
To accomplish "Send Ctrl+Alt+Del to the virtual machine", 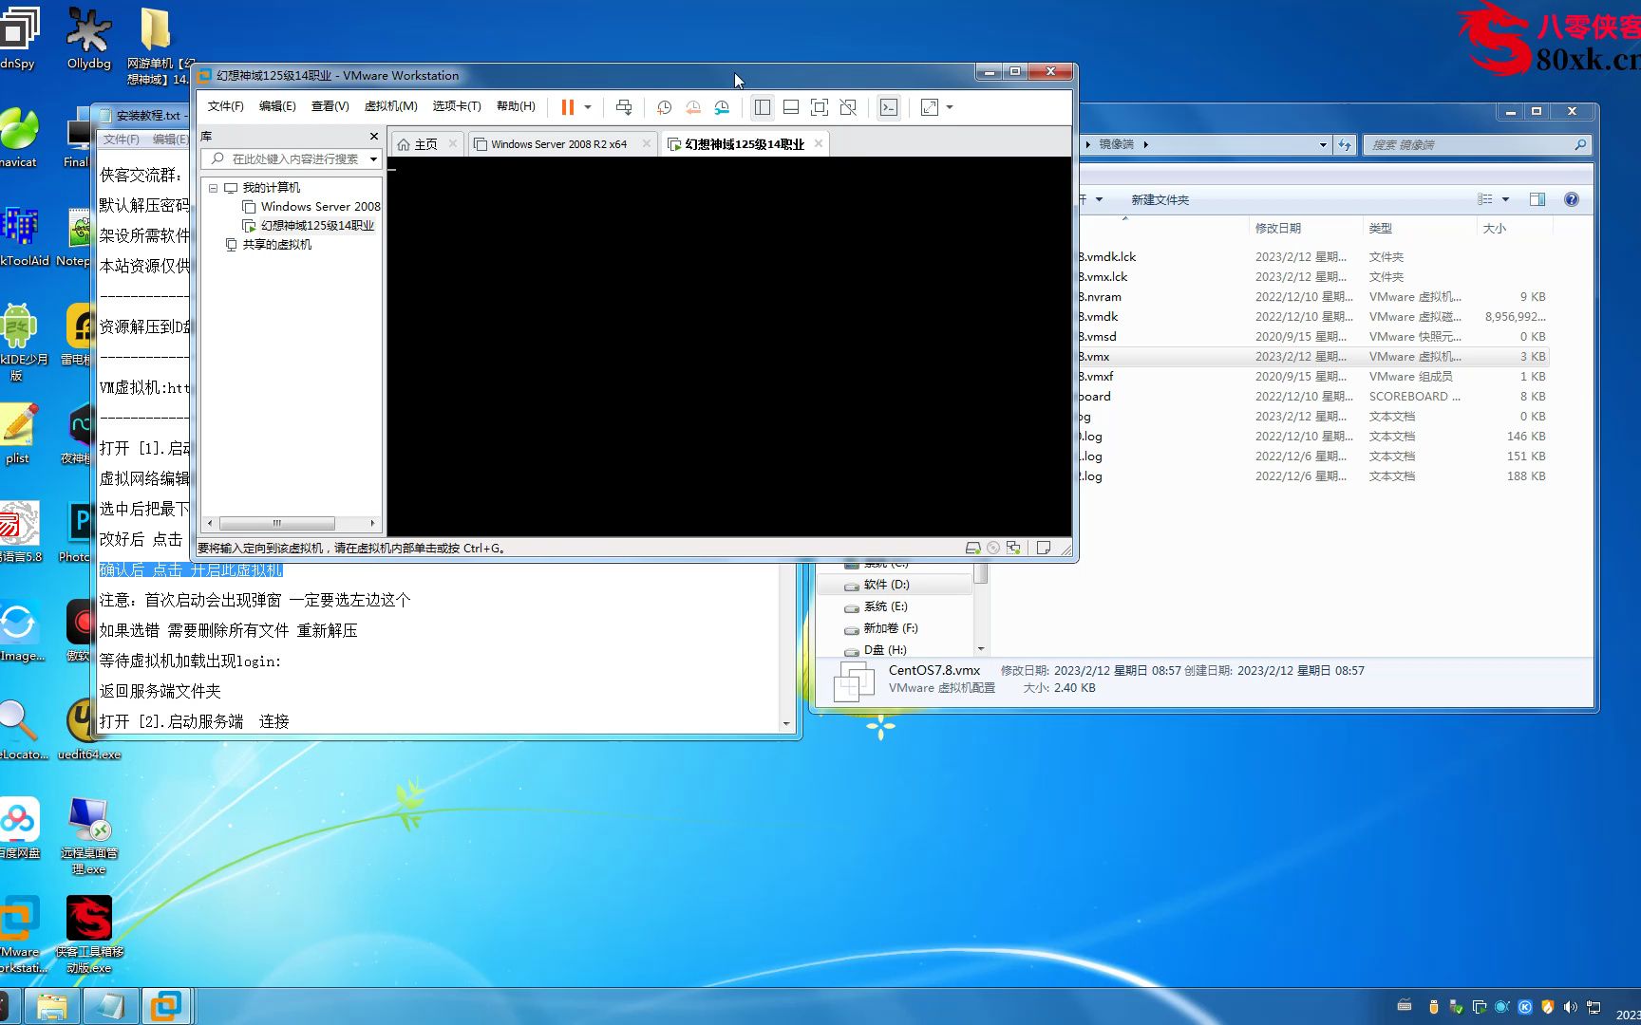I will click(623, 107).
